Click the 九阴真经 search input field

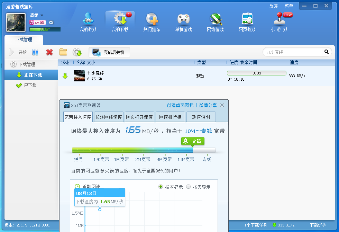[293, 52]
